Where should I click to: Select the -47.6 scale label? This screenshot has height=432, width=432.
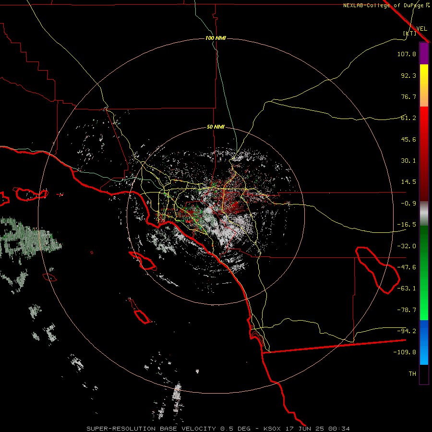click(x=407, y=267)
